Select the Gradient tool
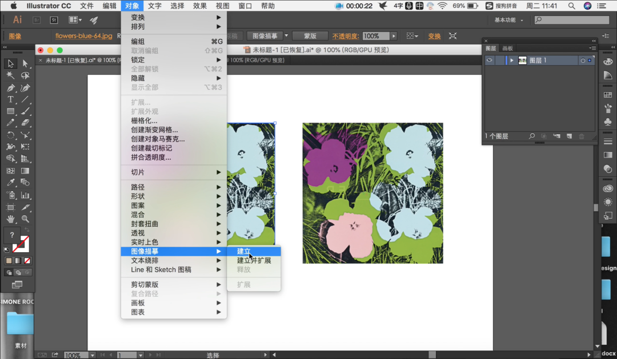Image resolution: width=617 pixels, height=359 pixels. (x=25, y=171)
